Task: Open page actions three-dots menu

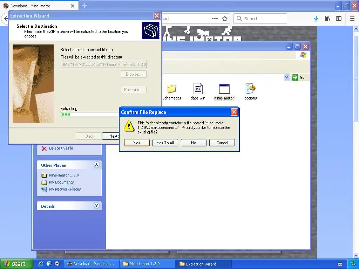Action: click(x=215, y=19)
